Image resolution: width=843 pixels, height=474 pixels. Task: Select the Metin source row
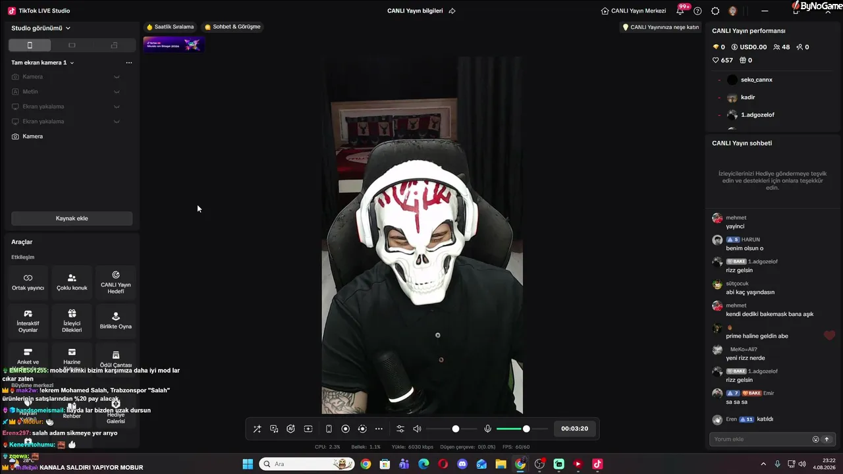pos(72,92)
